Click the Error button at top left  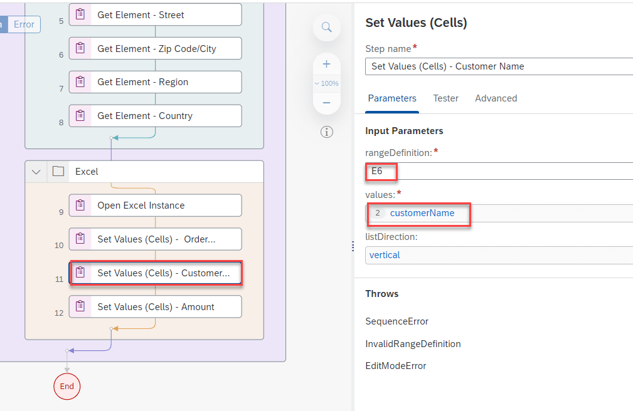(24, 24)
